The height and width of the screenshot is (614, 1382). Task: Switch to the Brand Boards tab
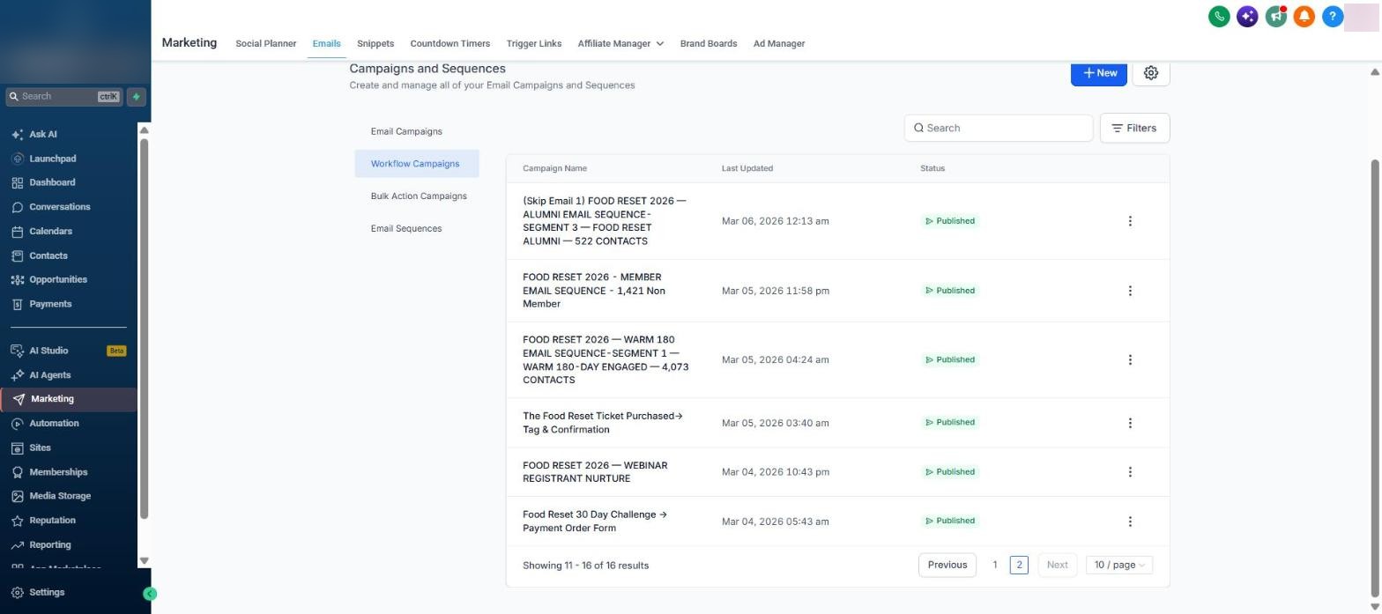709,43
